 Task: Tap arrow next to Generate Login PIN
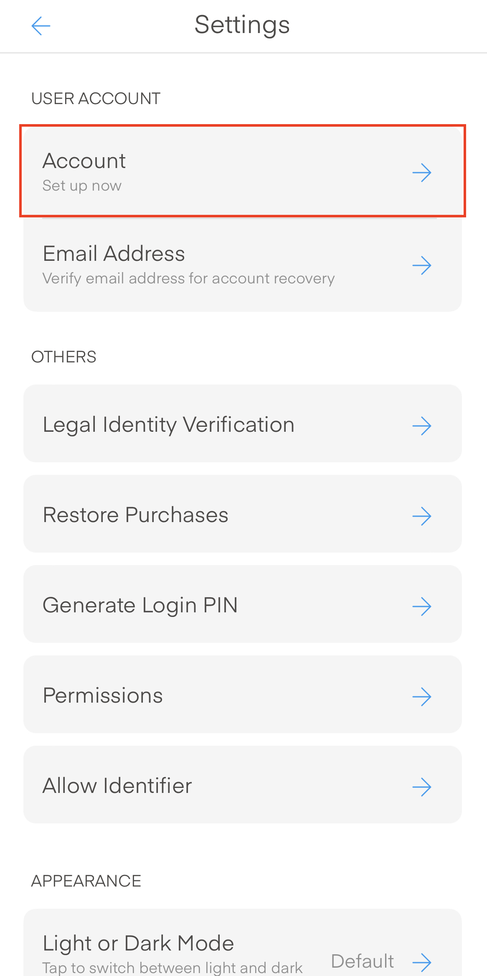pos(421,606)
